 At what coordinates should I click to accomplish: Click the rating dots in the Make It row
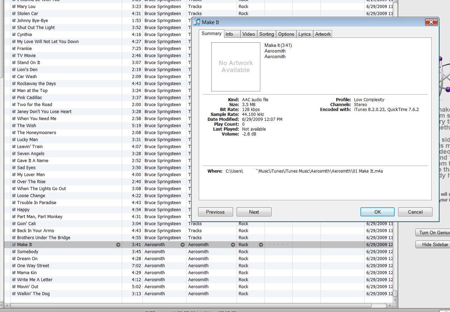point(278,245)
